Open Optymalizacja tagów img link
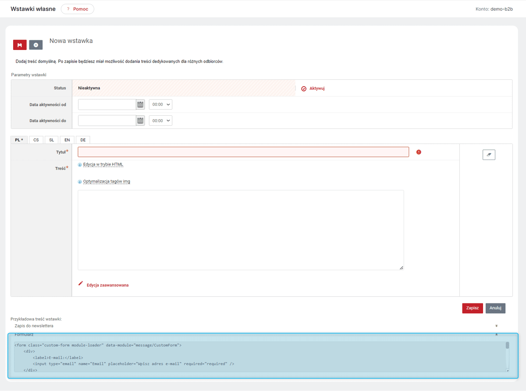This screenshot has height=391, width=526. [x=107, y=181]
